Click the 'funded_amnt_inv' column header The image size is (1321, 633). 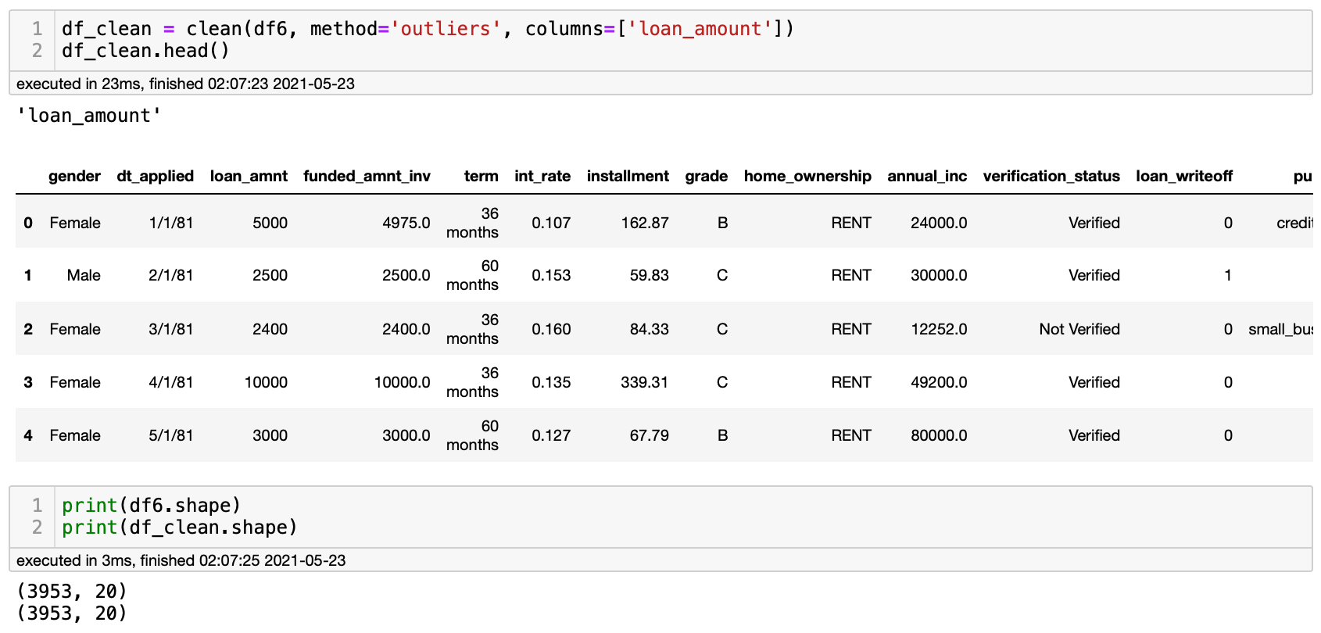tap(367, 176)
